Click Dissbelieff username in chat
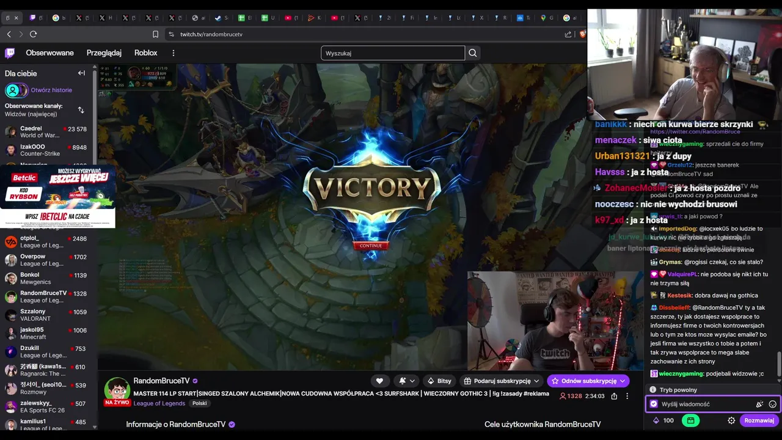Image resolution: width=782 pixels, height=440 pixels. [x=674, y=307]
